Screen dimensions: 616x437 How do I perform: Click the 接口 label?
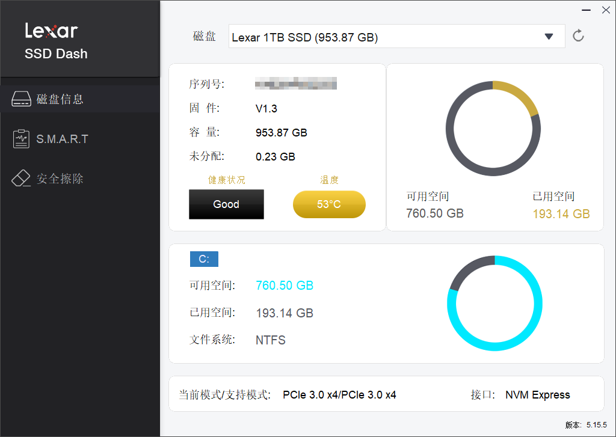point(483,394)
